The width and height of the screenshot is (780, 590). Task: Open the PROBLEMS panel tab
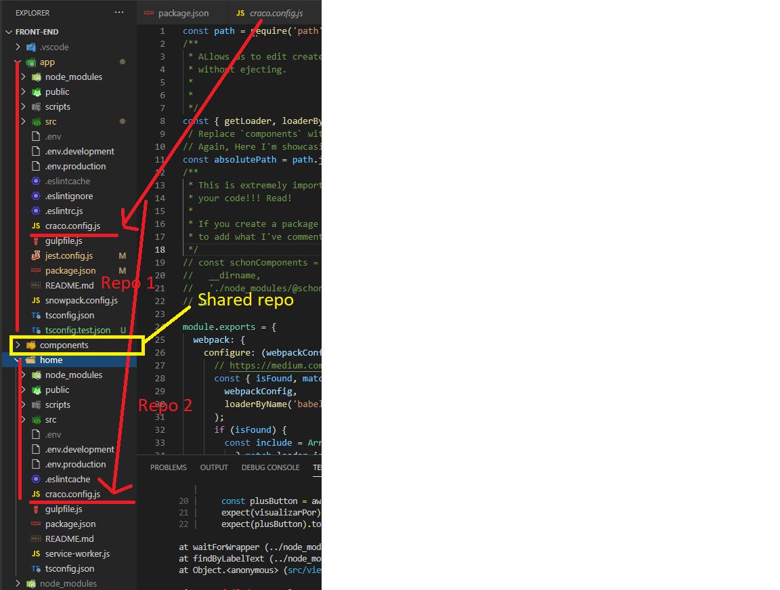pyautogui.click(x=169, y=467)
